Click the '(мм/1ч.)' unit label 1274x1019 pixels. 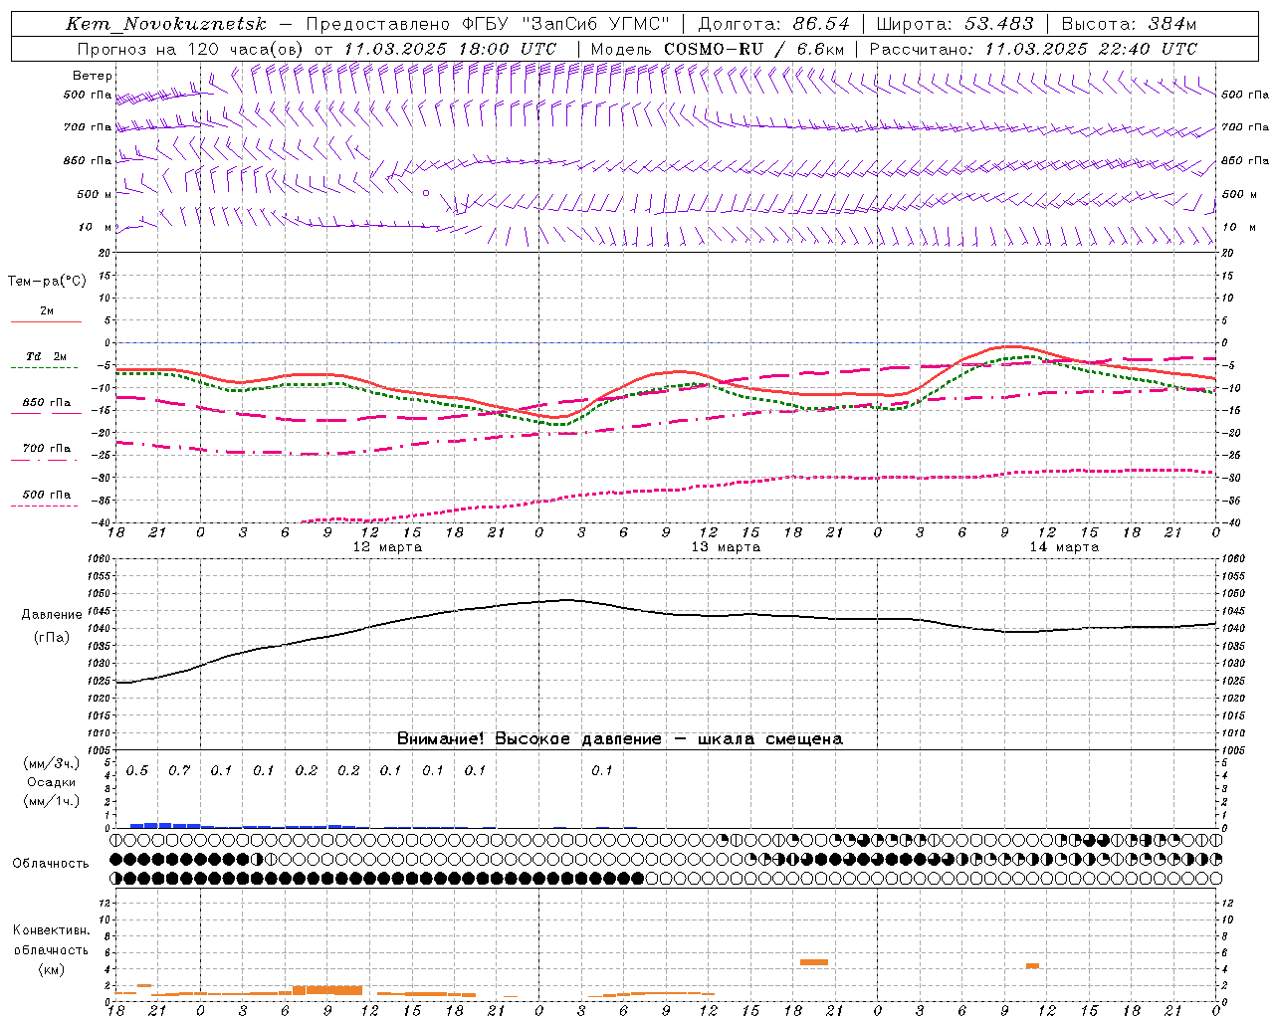52,801
